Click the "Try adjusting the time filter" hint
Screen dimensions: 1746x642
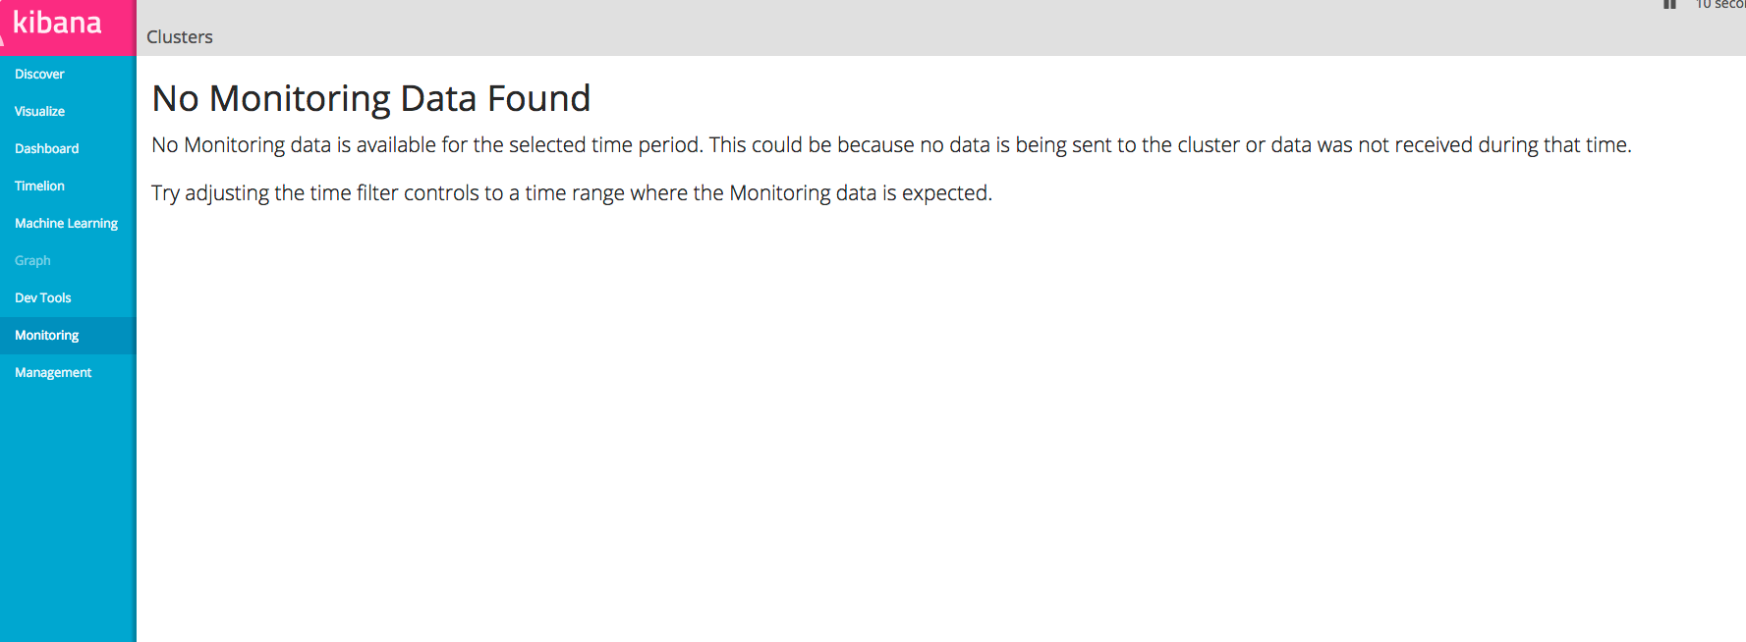click(x=572, y=193)
